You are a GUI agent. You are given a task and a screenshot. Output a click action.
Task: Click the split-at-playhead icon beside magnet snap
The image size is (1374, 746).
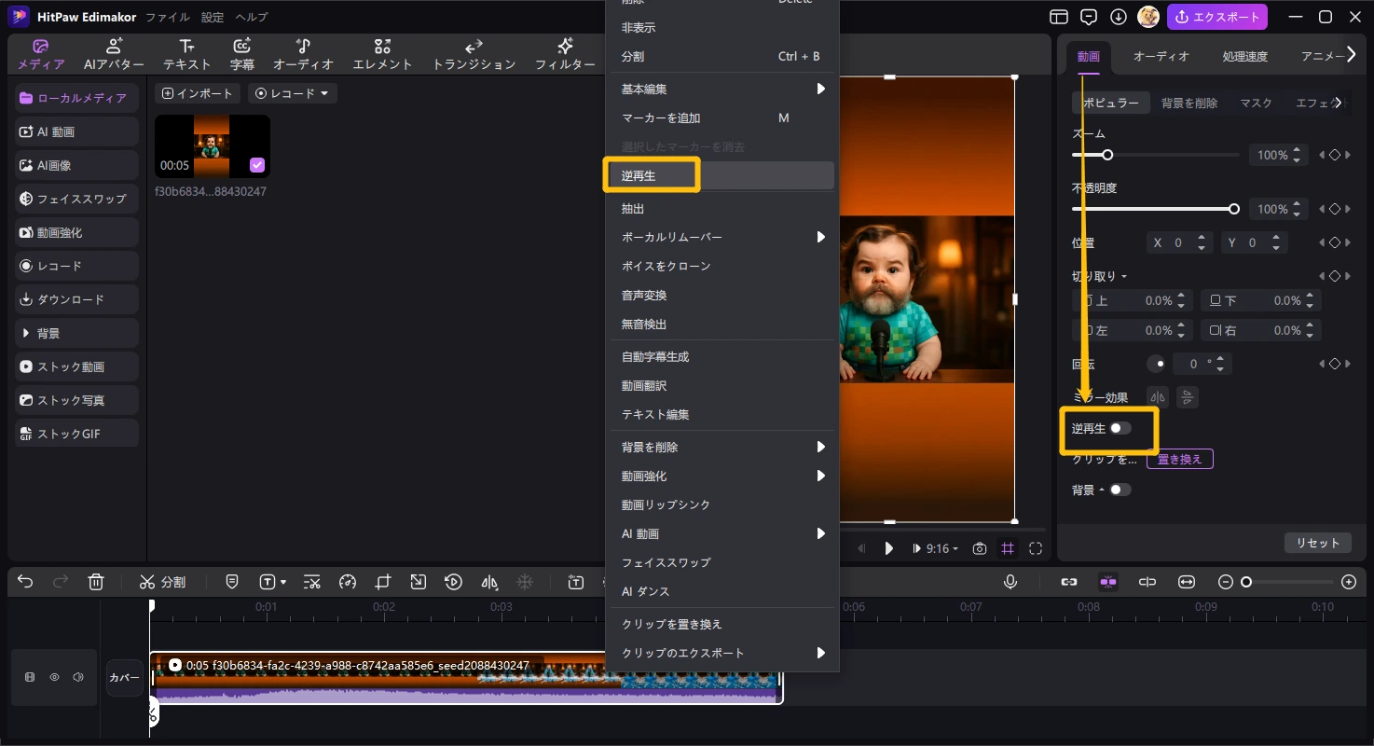coord(1147,582)
